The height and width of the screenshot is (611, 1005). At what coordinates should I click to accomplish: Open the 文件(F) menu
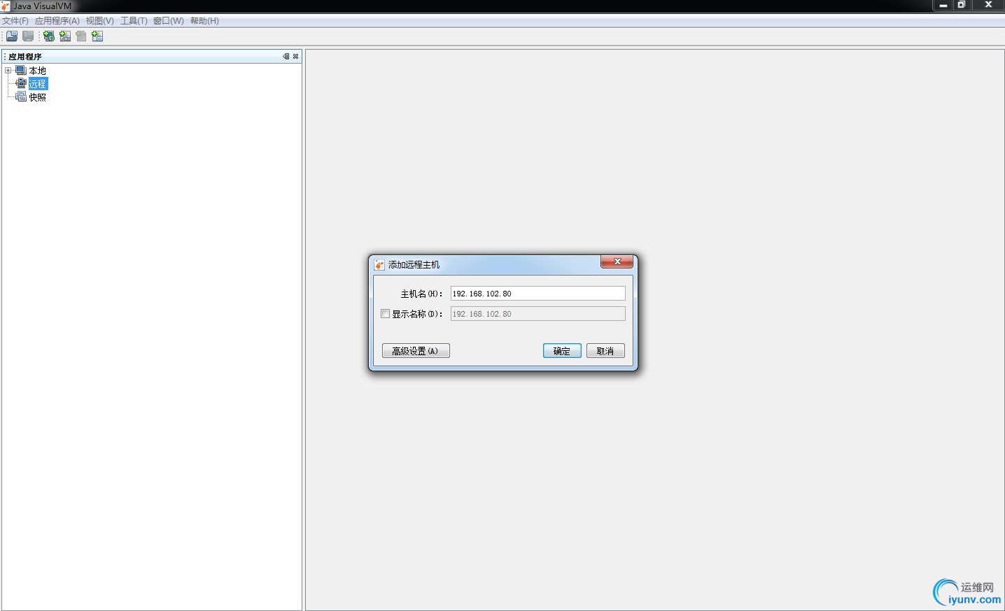15,21
